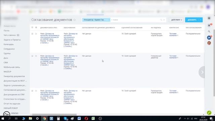The height and width of the screenshot is (121, 215).
Task: Open the user avatar in the right panel
Action: [x=209, y=43]
